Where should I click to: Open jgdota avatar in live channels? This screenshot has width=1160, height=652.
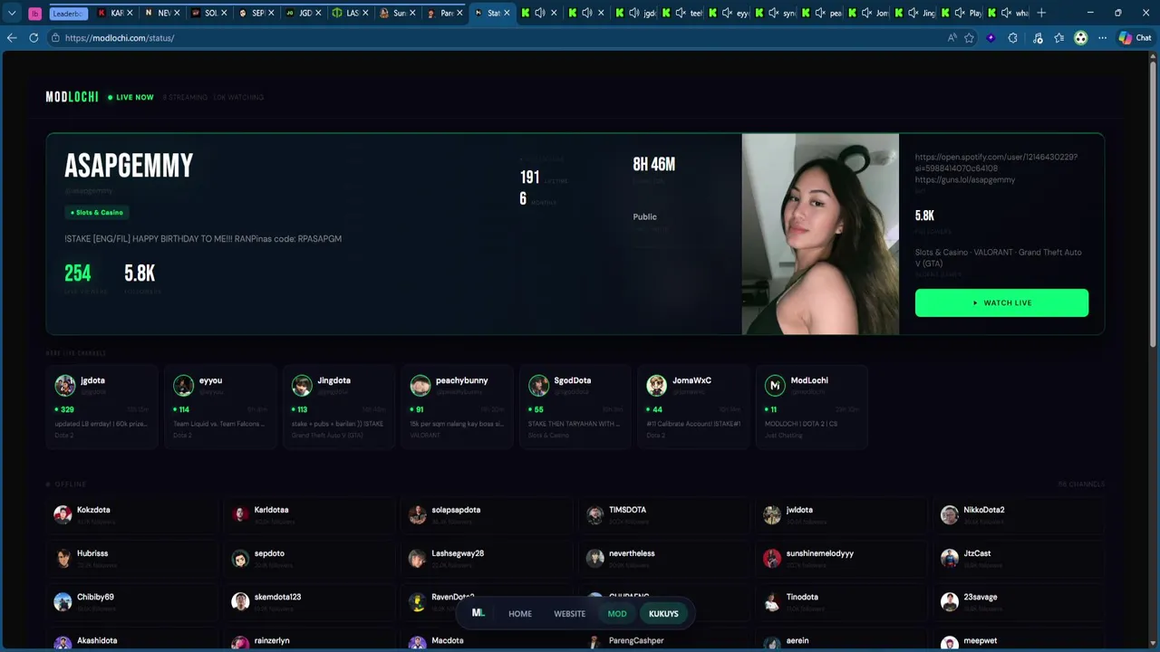[x=65, y=386]
